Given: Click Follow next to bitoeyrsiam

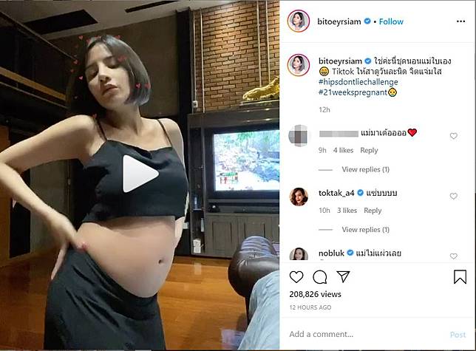Looking at the screenshot, I should click(x=391, y=21).
